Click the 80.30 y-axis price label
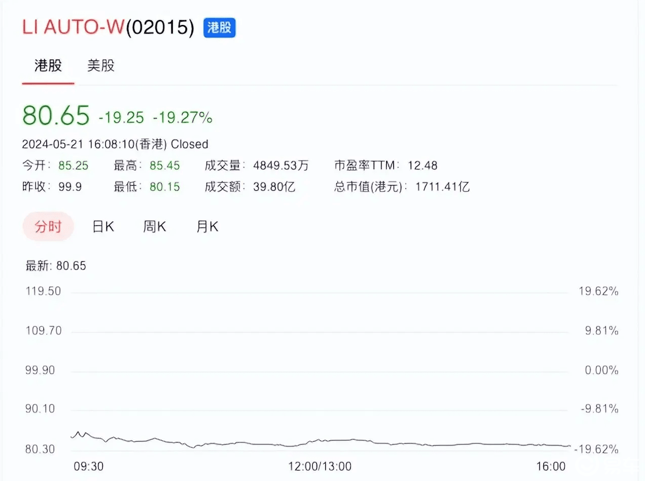Image resolution: width=645 pixels, height=481 pixels. 40,449
